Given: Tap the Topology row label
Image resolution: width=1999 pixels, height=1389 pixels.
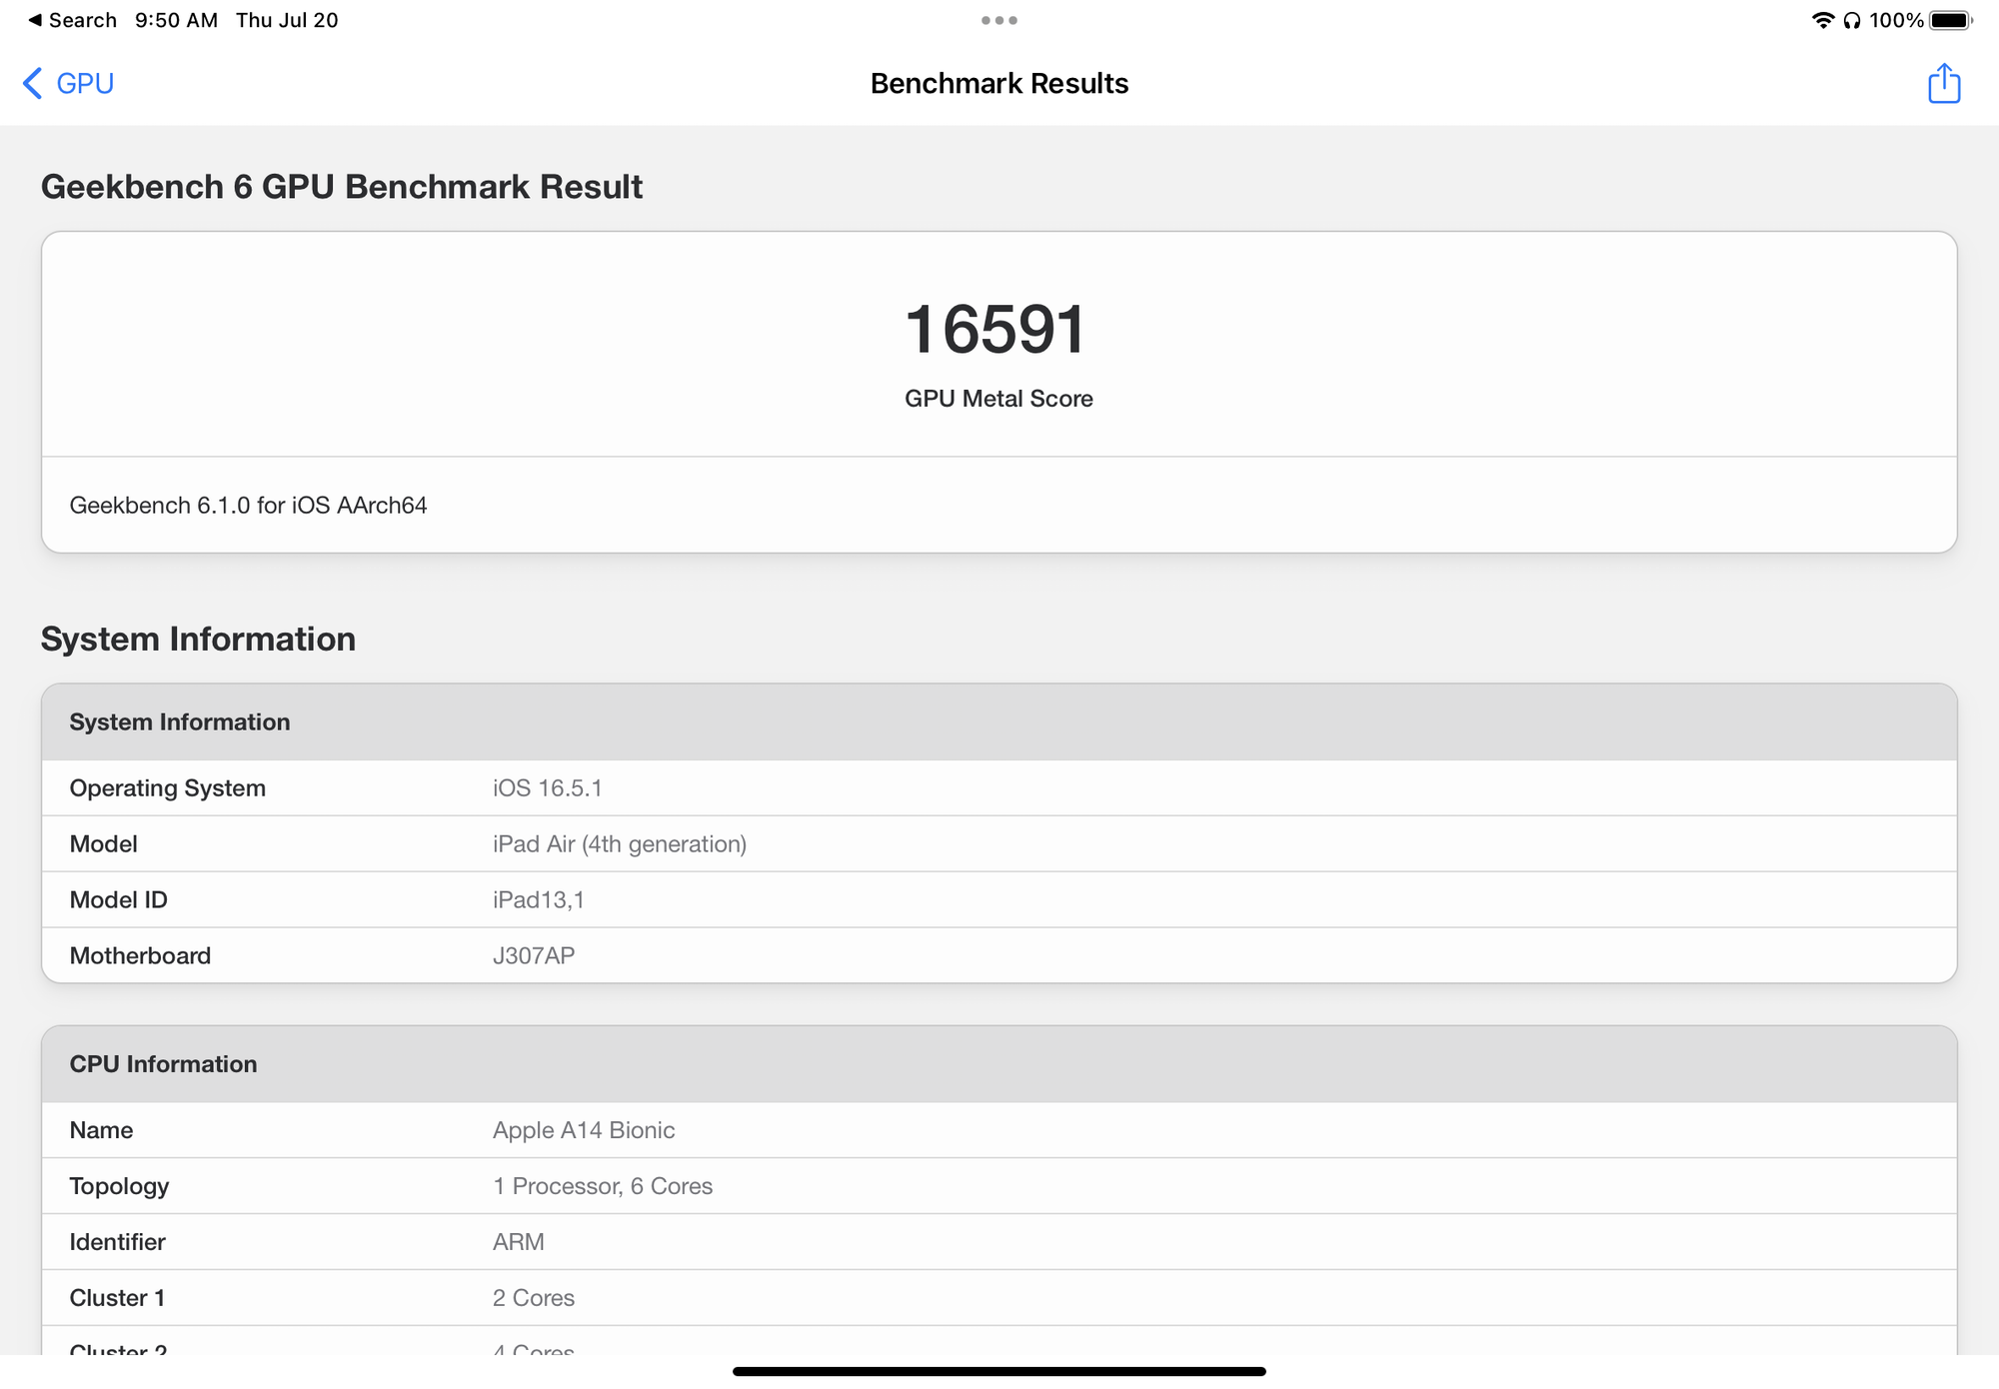Looking at the screenshot, I should pyautogui.click(x=119, y=1186).
